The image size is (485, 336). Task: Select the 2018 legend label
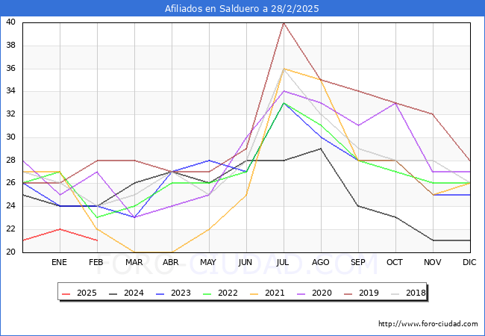(416, 293)
